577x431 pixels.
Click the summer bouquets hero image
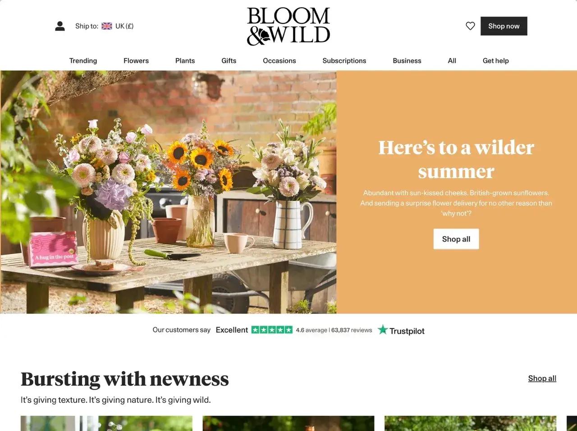(169, 192)
